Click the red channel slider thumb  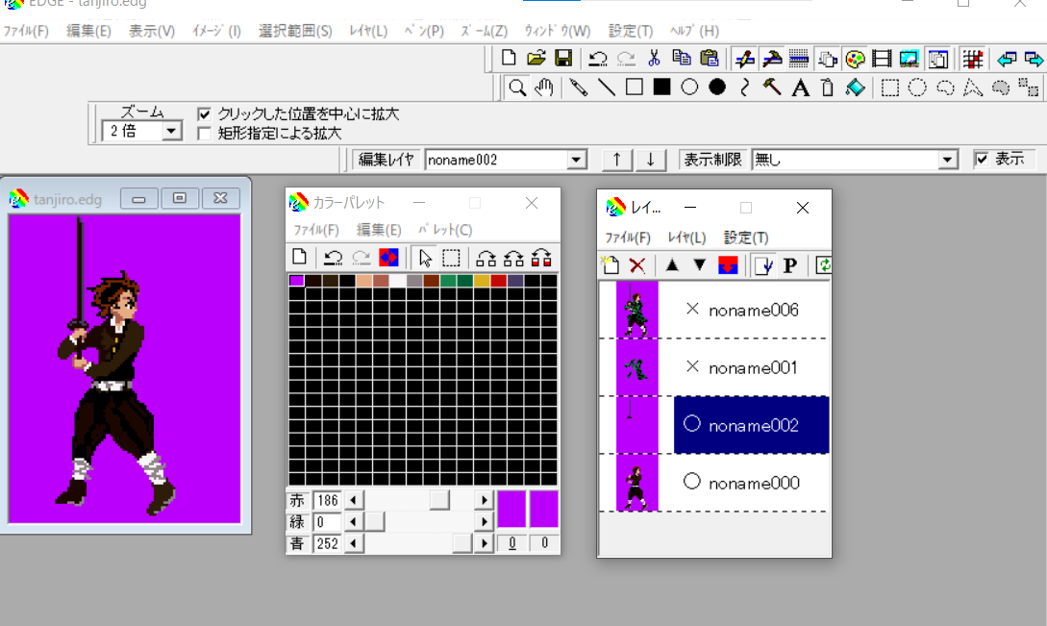pos(439,500)
